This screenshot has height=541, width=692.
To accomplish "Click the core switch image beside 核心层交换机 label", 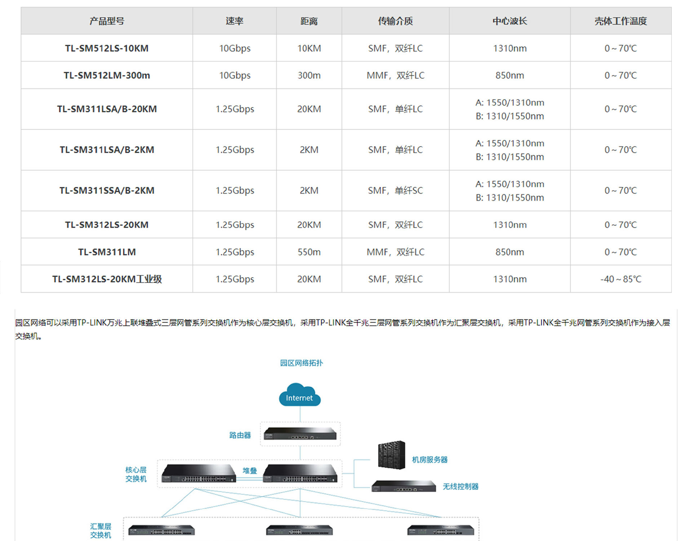I will [x=199, y=473].
